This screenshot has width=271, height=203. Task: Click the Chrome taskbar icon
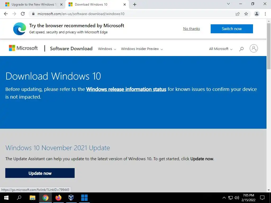tap(45, 198)
